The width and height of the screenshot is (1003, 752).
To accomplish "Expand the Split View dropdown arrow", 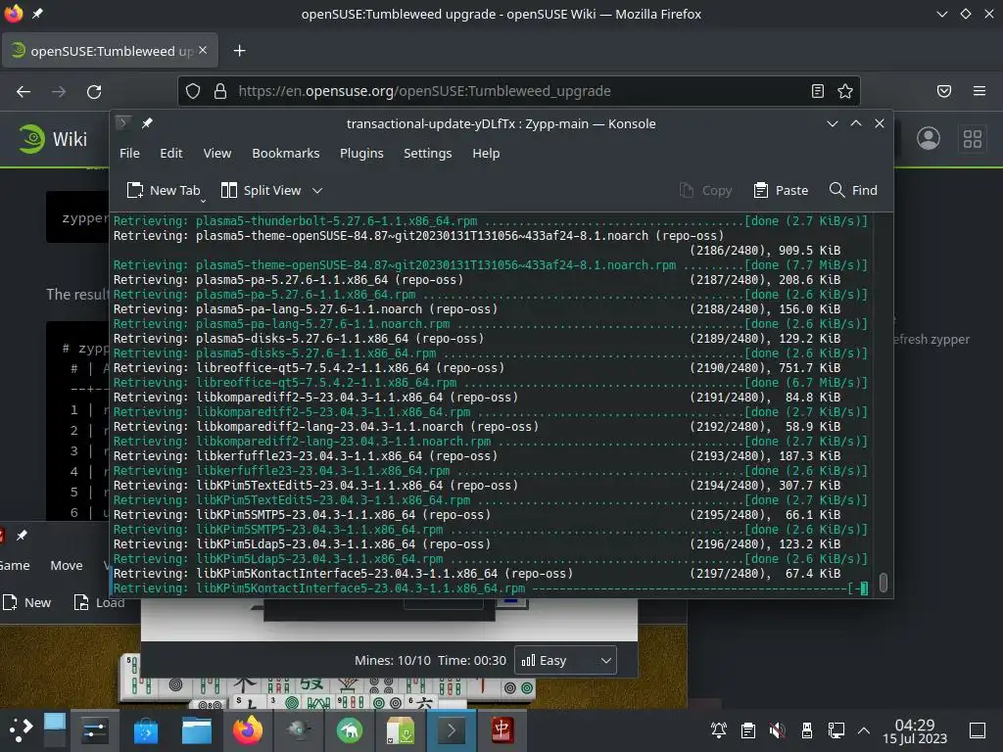I will point(317,191).
